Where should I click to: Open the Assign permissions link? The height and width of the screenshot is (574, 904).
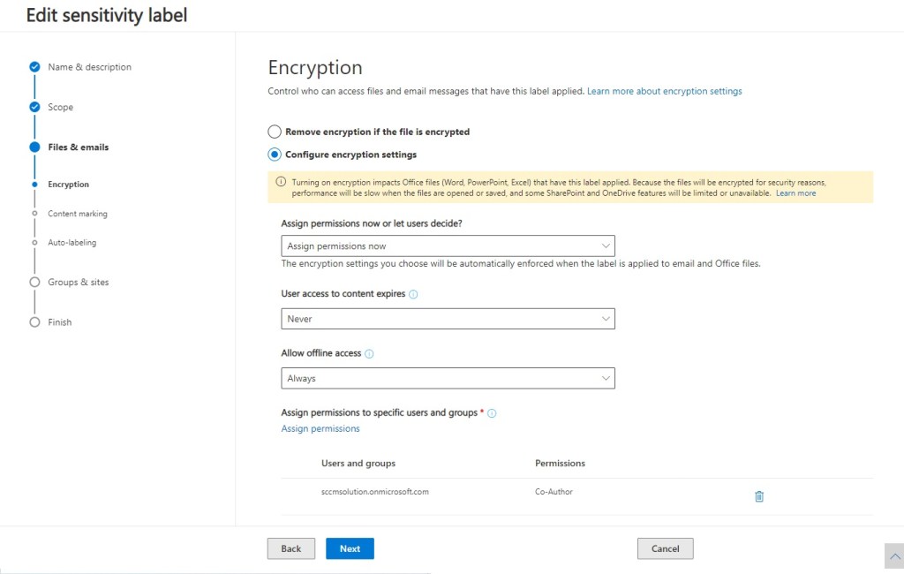[320, 428]
